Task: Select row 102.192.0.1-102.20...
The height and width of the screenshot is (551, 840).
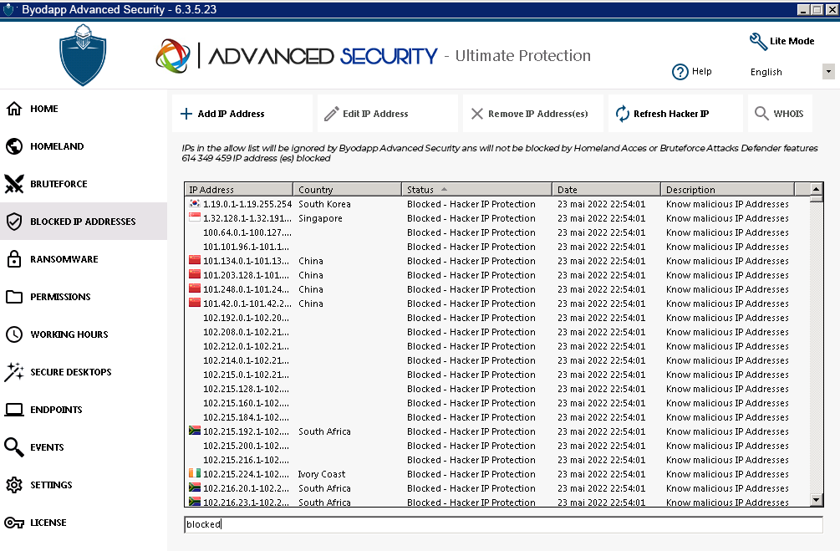Action: pyautogui.click(x=496, y=318)
